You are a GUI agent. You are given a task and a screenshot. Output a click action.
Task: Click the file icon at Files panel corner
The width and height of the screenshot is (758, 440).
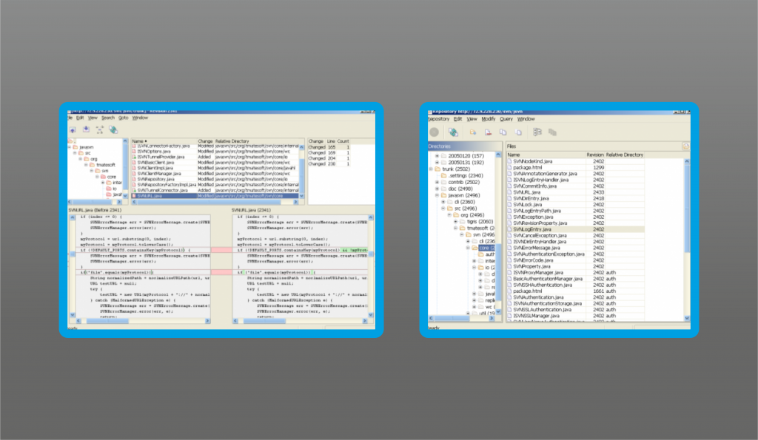click(x=685, y=146)
